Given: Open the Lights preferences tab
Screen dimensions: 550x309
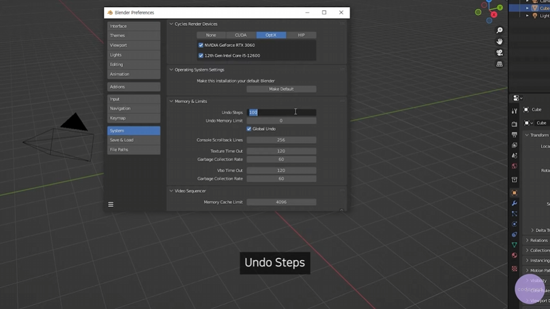Looking at the screenshot, I should pos(134,55).
